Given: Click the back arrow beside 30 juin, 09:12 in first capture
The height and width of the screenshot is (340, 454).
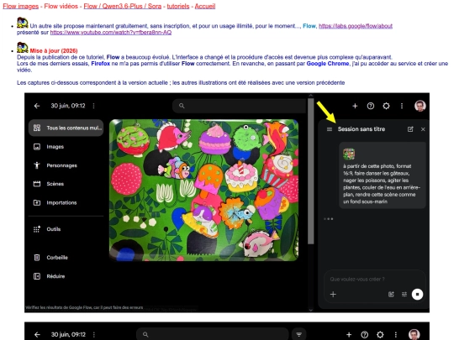Looking at the screenshot, I should pos(37,106).
